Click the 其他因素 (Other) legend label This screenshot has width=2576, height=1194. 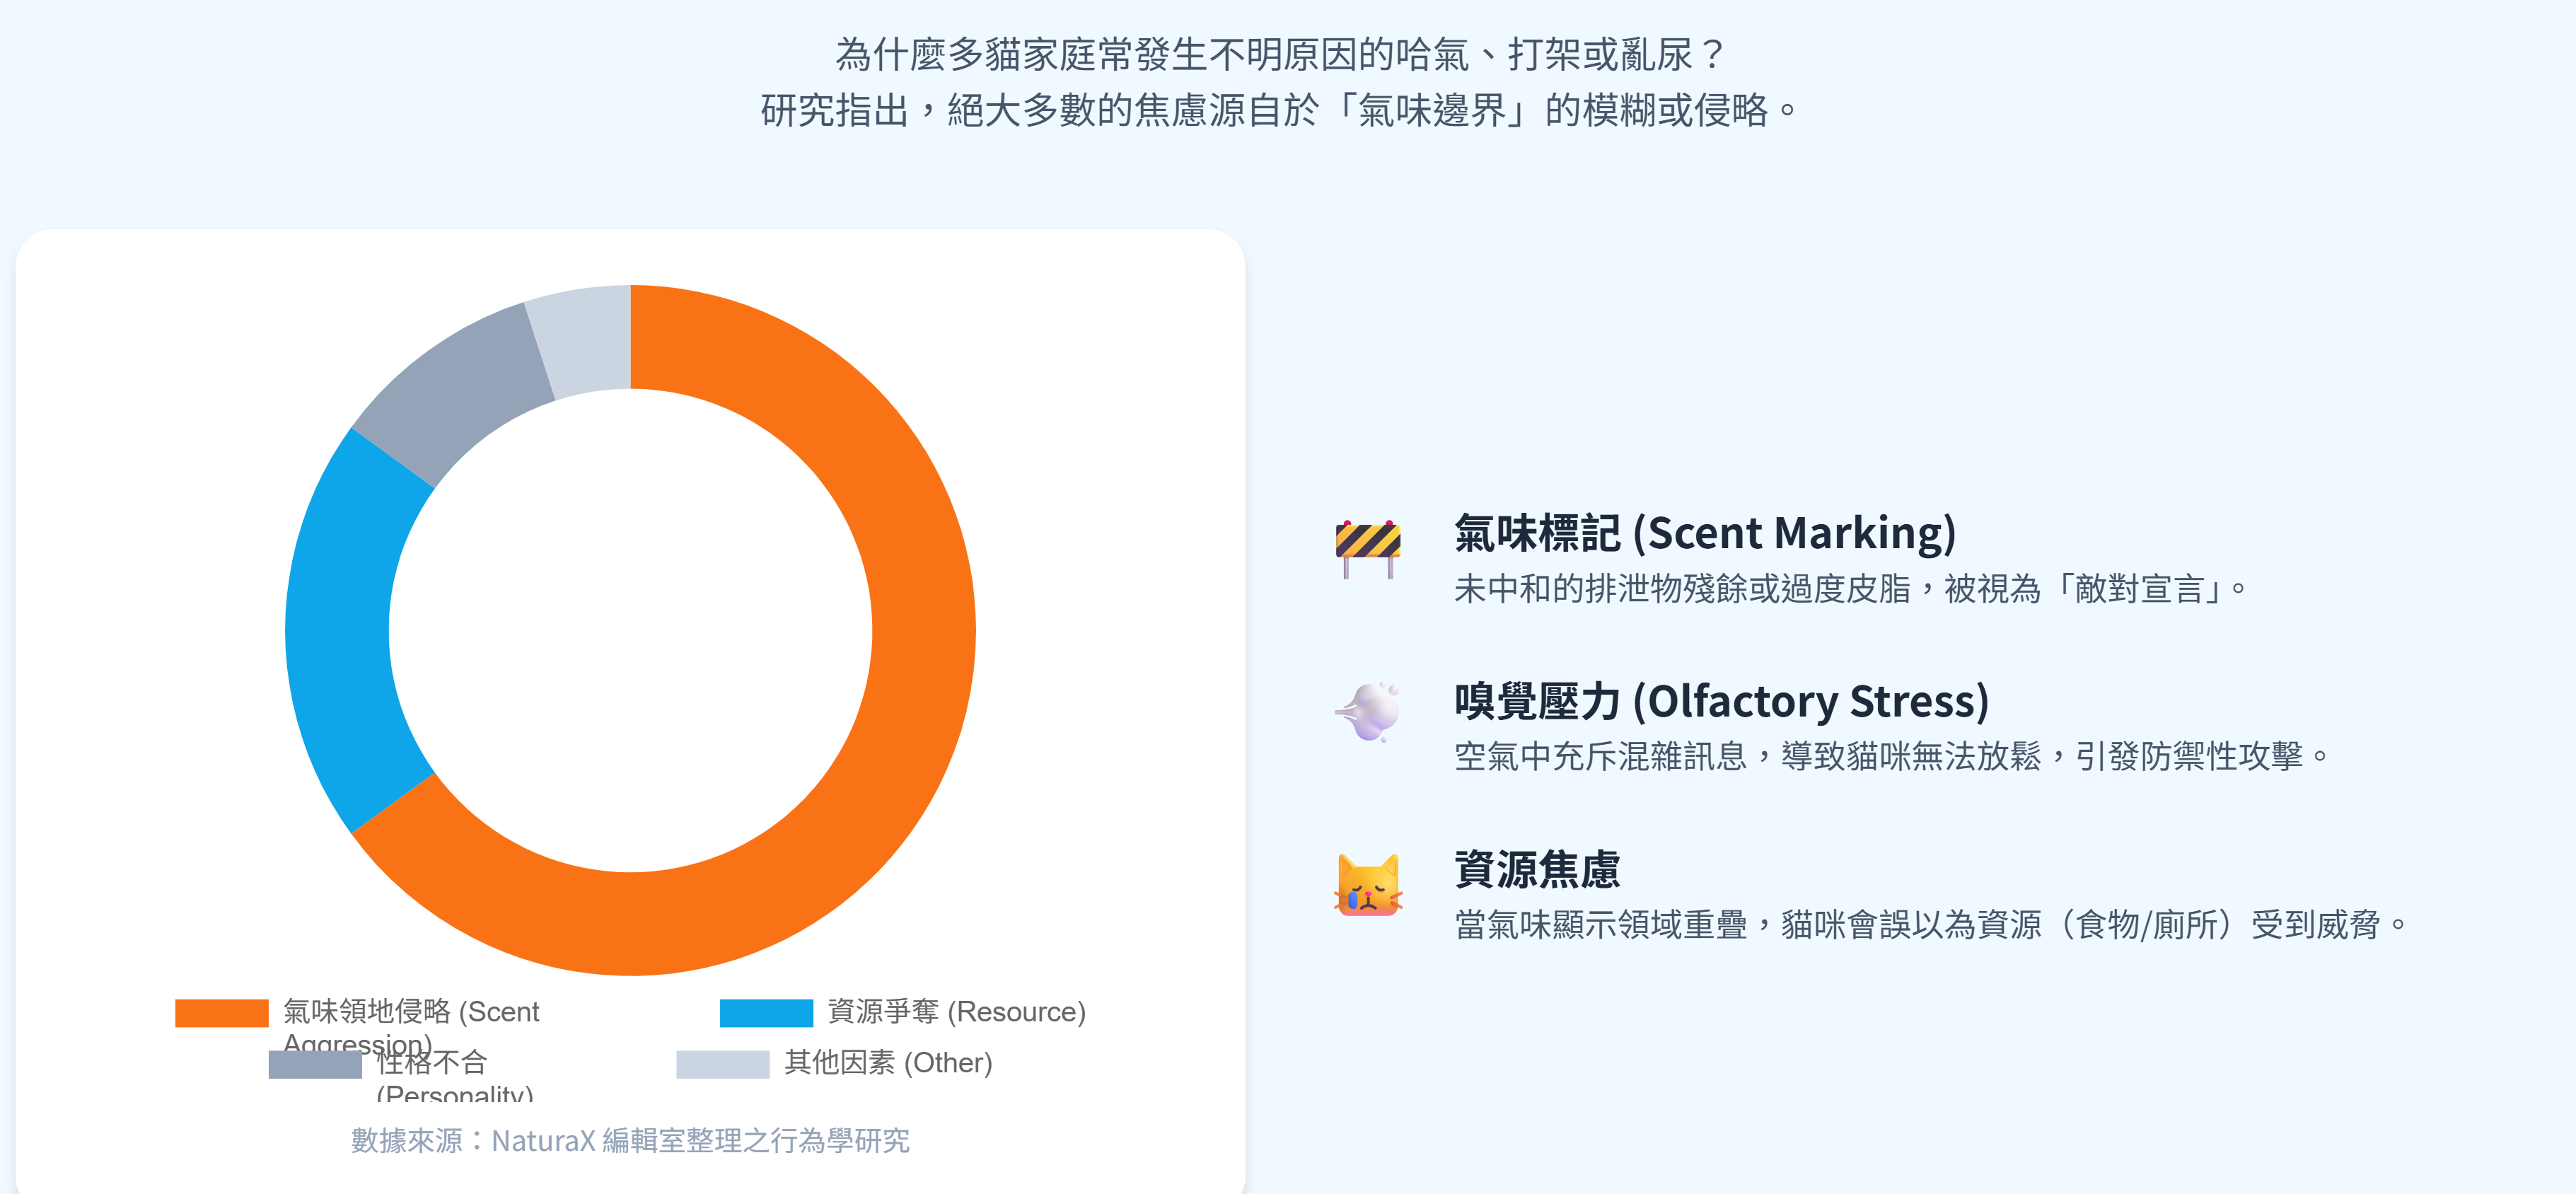[887, 1063]
